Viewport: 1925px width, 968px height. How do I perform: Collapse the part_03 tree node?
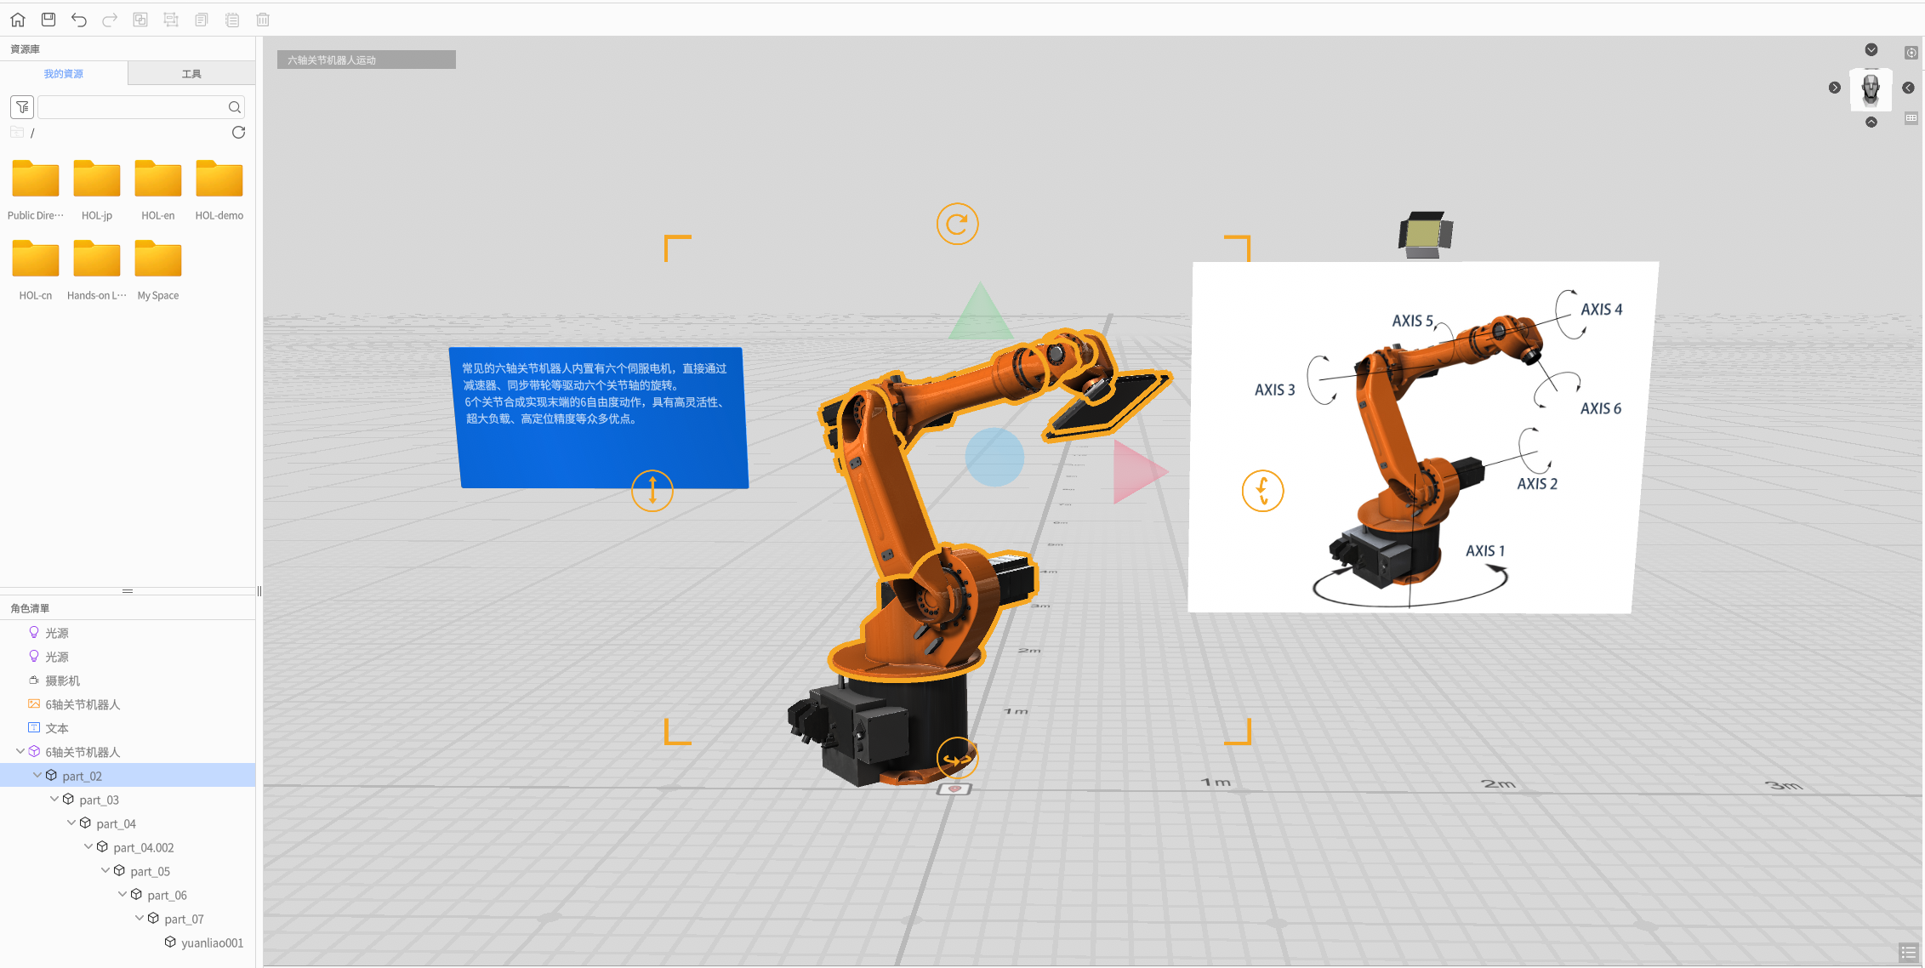pos(54,799)
